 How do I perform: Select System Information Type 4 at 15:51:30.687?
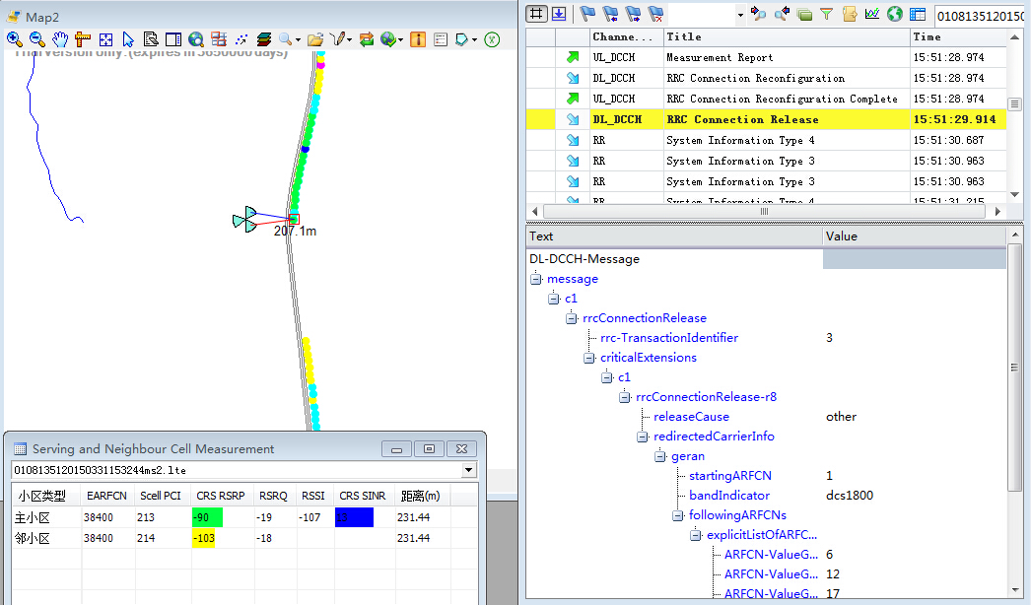coord(766,140)
